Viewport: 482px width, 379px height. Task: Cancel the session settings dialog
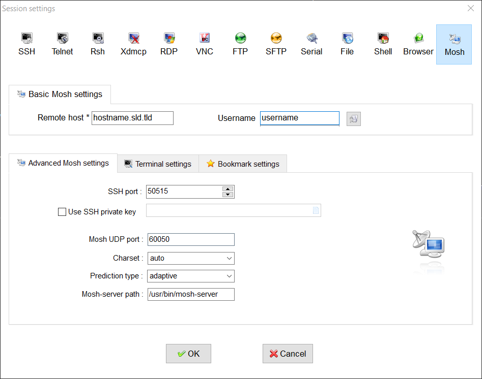click(x=288, y=353)
